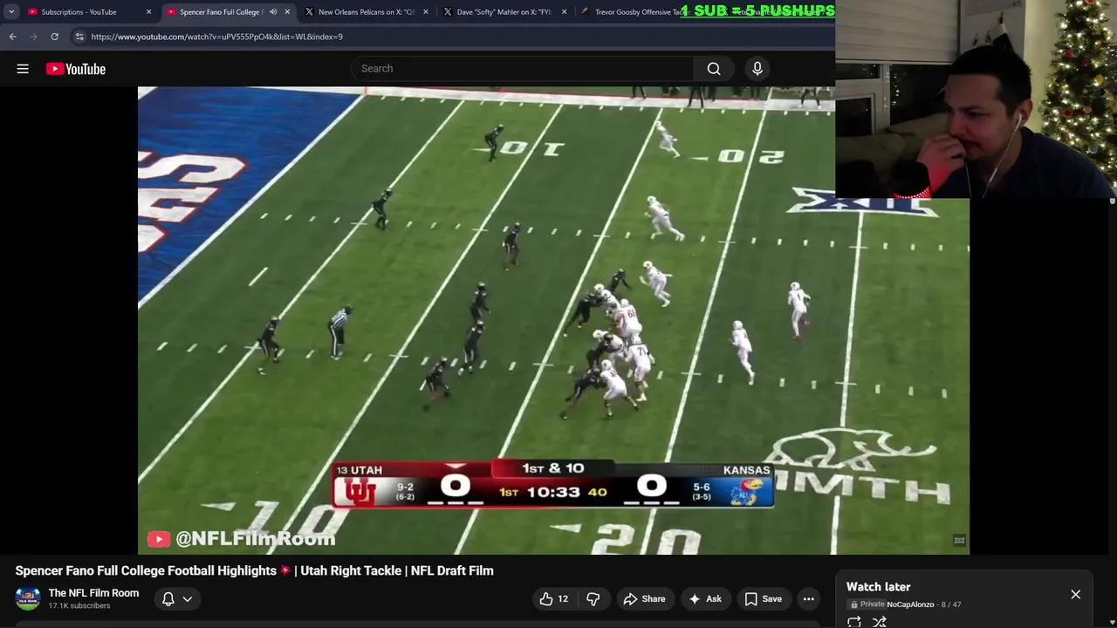Screen dimensions: 1117x628
Task: Open more actions three-dot menu
Action: click(x=809, y=598)
